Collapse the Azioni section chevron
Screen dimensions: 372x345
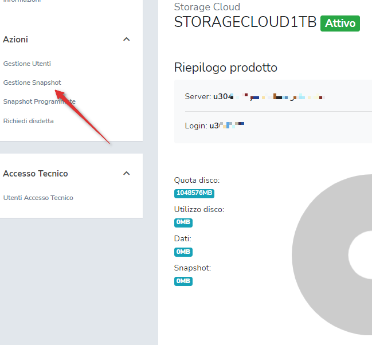[x=127, y=40]
